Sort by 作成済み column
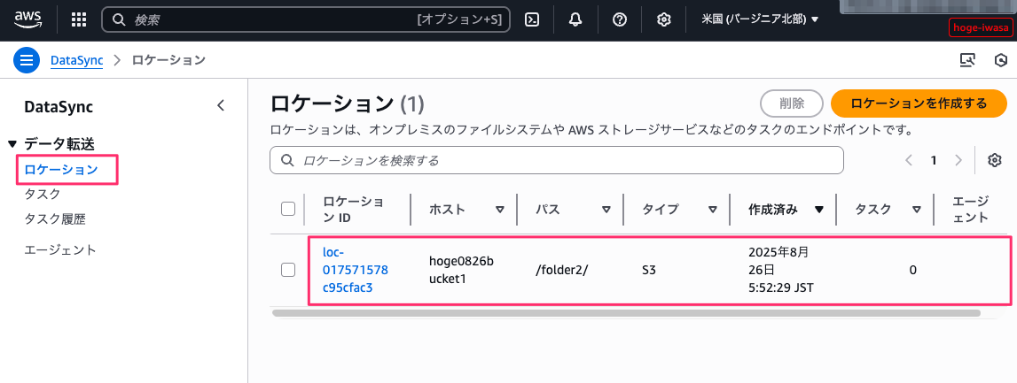The image size is (1017, 383). tap(819, 209)
